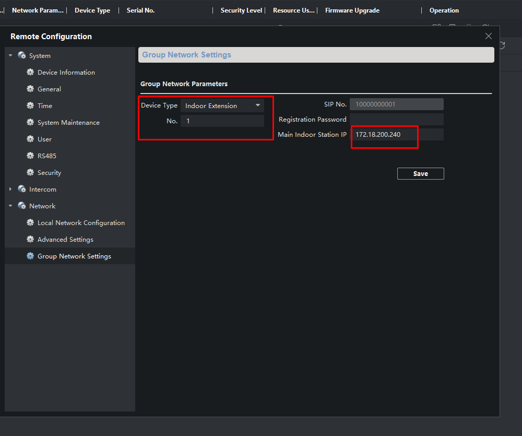This screenshot has height=436, width=522.
Task: Open the Device Type dropdown
Action: coord(222,105)
